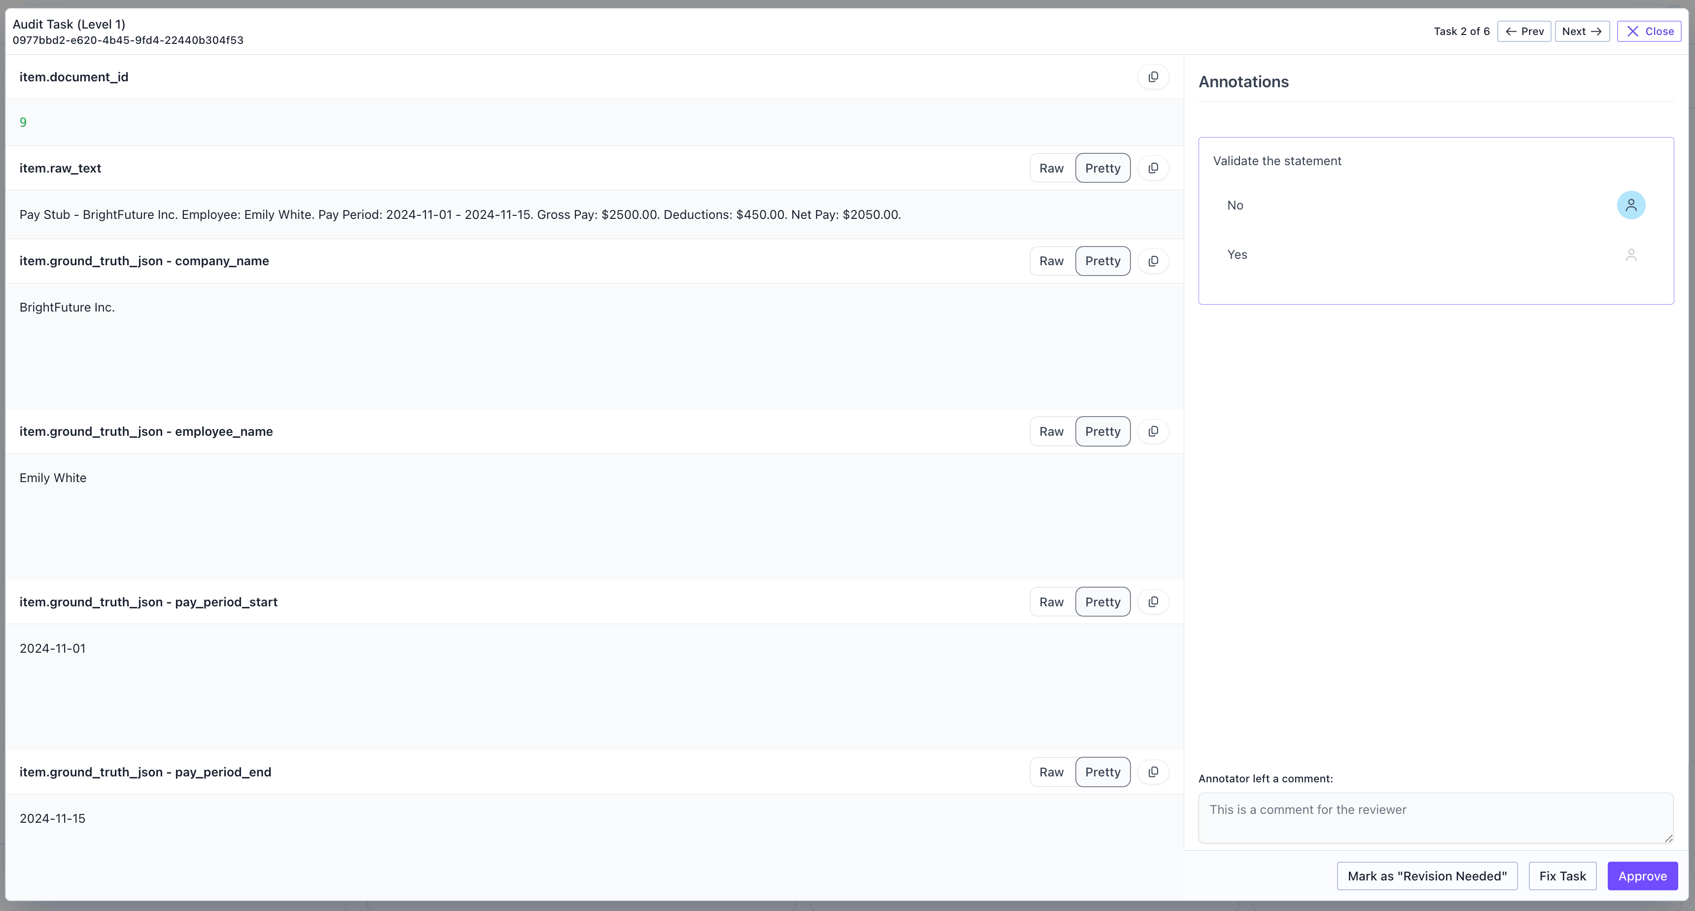Copy the pay_period_start field value
This screenshot has height=911, width=1695.
[1153, 602]
